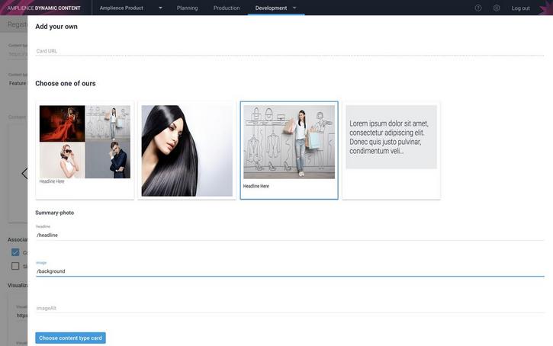Image resolution: width=553 pixels, height=346 pixels.
Task: Click the image field containing /background
Action: pyautogui.click(x=290, y=271)
